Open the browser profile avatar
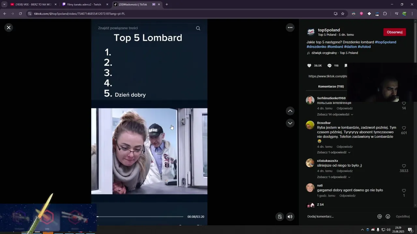 404,14
